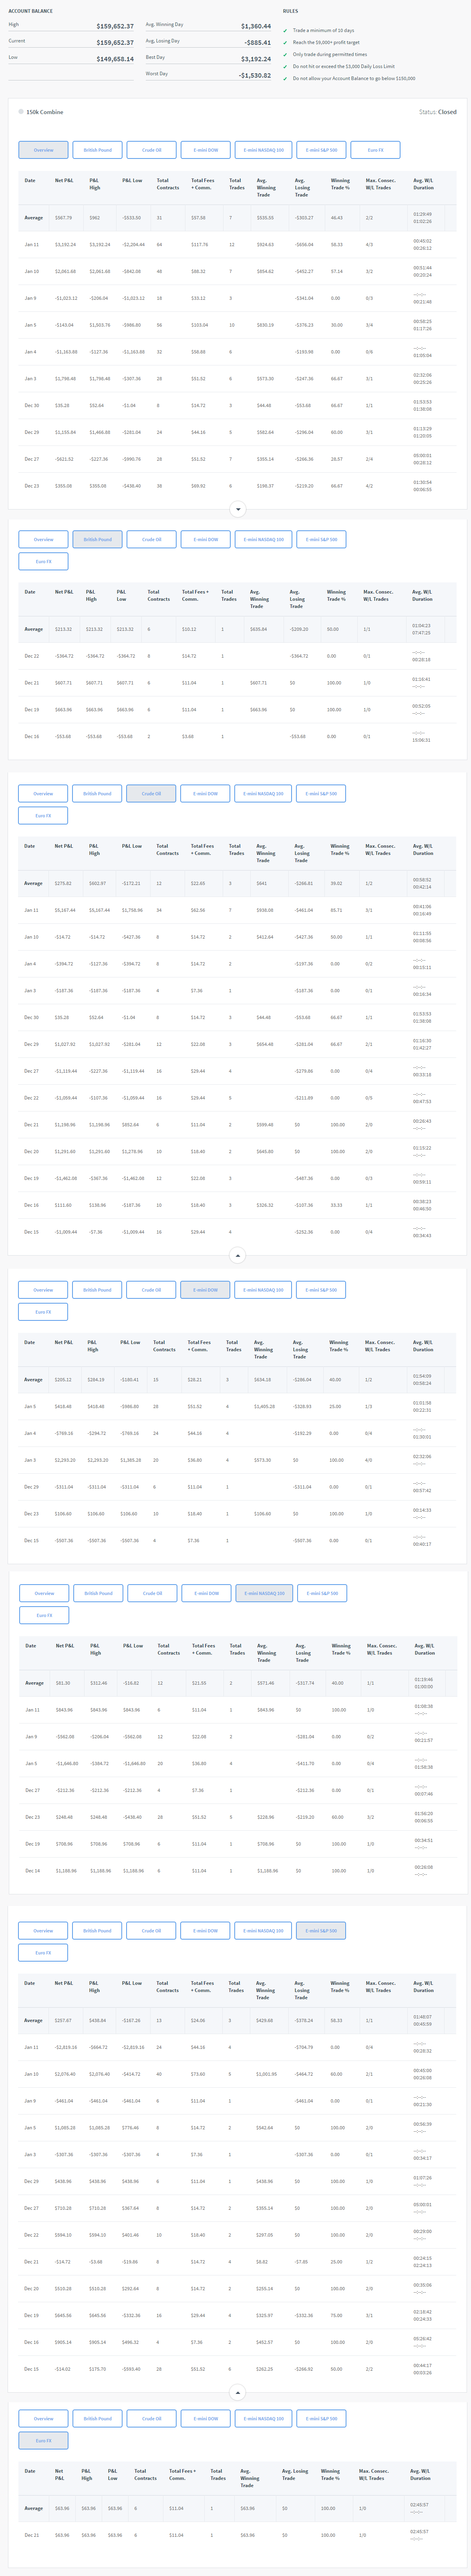Click the "Status: Closed" label
471x2576 pixels.
pyautogui.click(x=437, y=112)
